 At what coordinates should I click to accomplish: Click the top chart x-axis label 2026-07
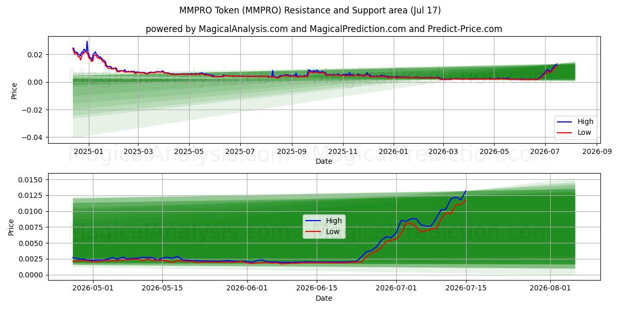[544, 152]
